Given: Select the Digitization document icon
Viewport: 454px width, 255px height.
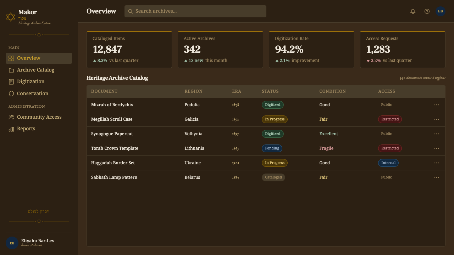Looking at the screenshot, I should point(11,82).
